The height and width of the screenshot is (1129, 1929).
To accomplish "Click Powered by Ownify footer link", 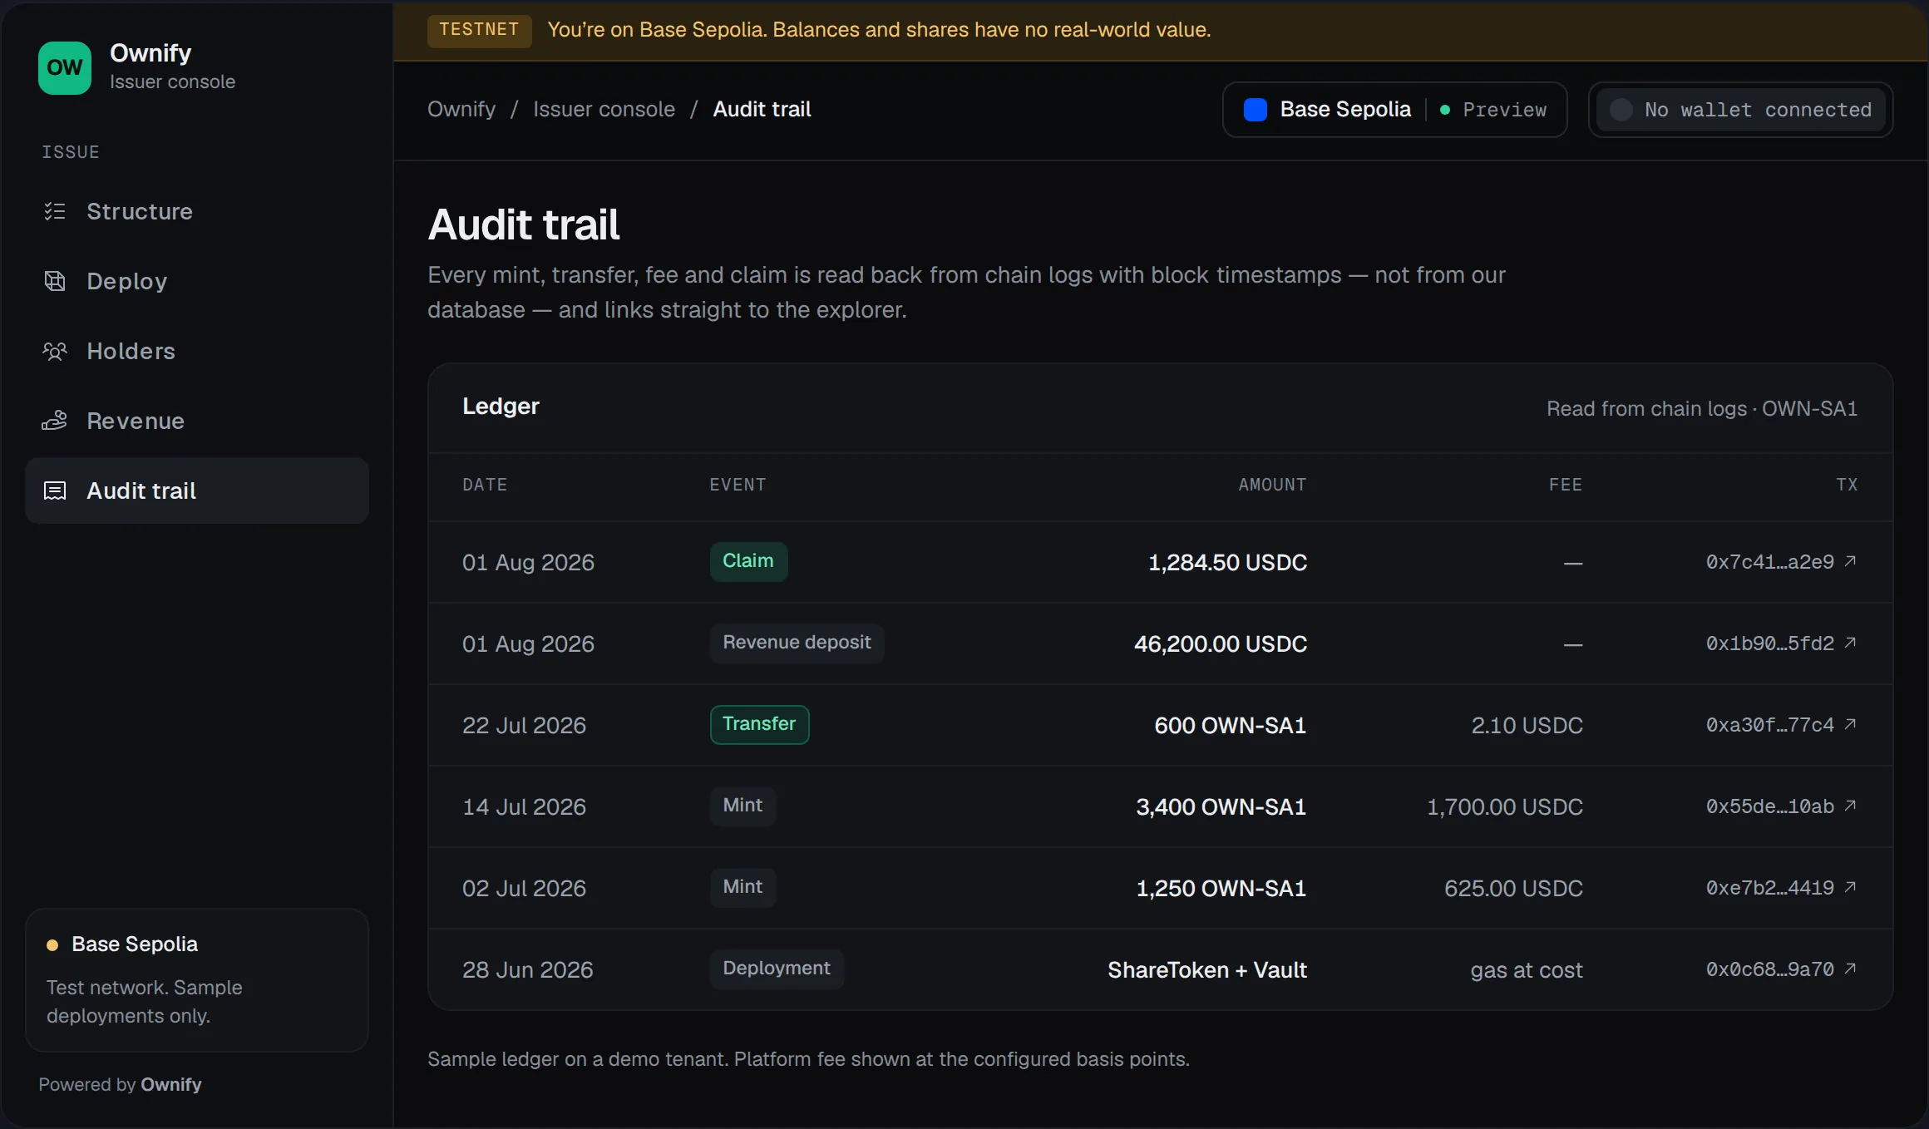I will tap(120, 1084).
